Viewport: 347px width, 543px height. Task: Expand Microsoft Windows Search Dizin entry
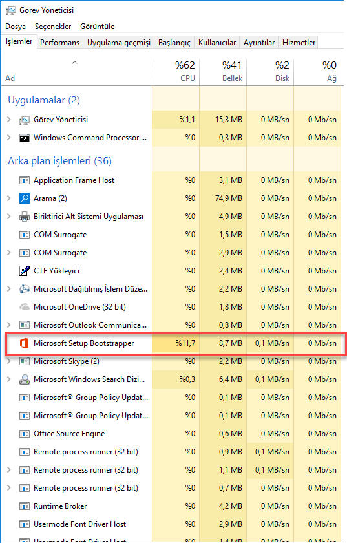tap(9, 379)
